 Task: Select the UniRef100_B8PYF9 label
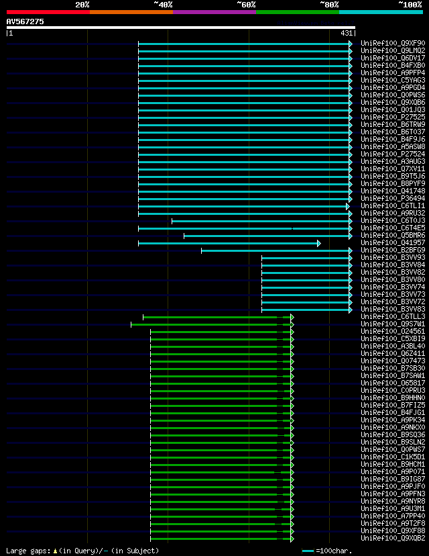(x=393, y=184)
